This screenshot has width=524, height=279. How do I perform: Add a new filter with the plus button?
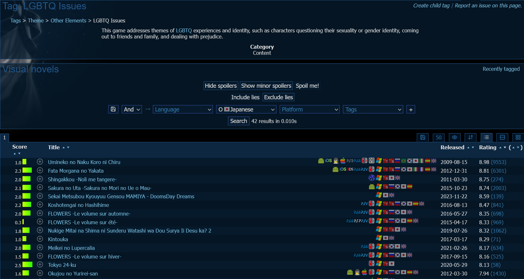point(411,110)
